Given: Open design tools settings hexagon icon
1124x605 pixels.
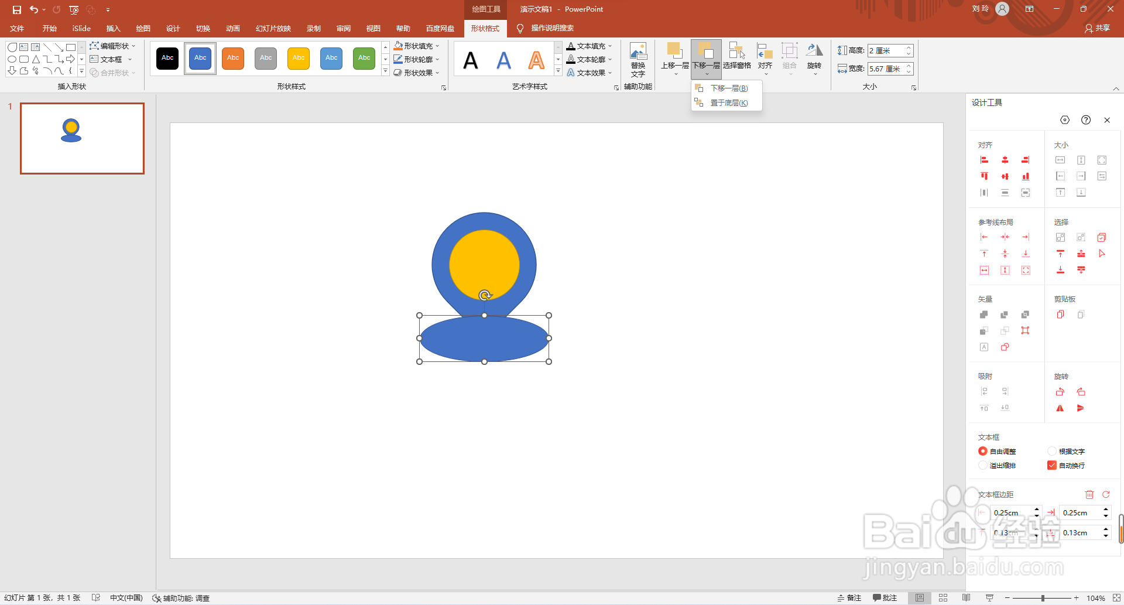Looking at the screenshot, I should pos(1065,119).
